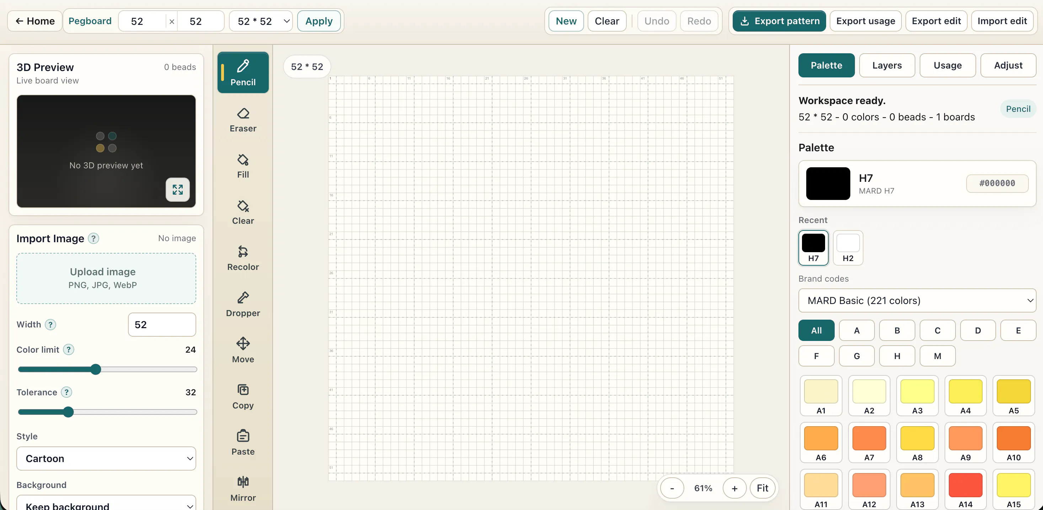The image size is (1043, 510).
Task: Select the Palette tab
Action: [827, 65]
